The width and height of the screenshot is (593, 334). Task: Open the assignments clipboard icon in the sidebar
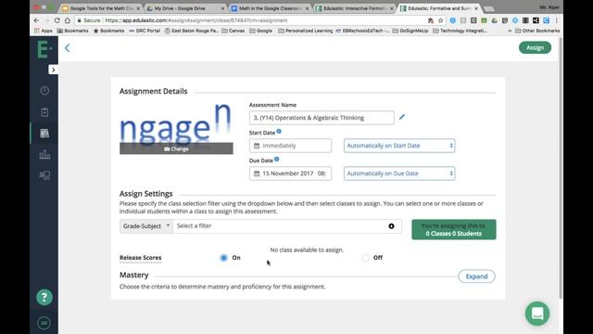pyautogui.click(x=44, y=112)
